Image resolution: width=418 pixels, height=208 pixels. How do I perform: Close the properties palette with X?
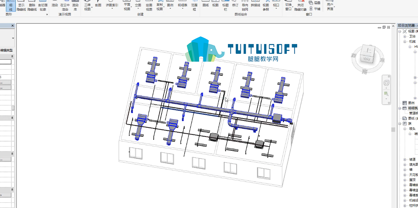(x=13, y=26)
